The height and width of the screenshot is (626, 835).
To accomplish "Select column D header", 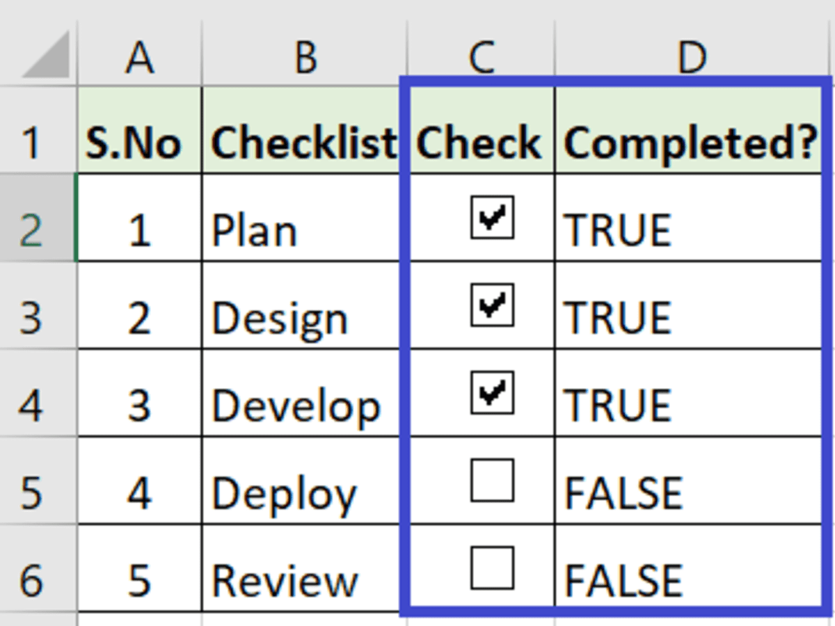I will point(691,57).
